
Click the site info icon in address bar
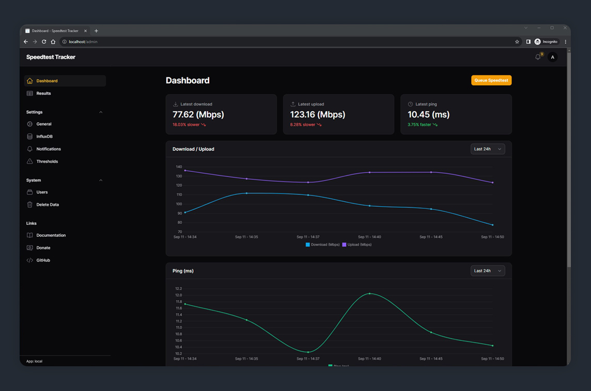pyautogui.click(x=65, y=42)
